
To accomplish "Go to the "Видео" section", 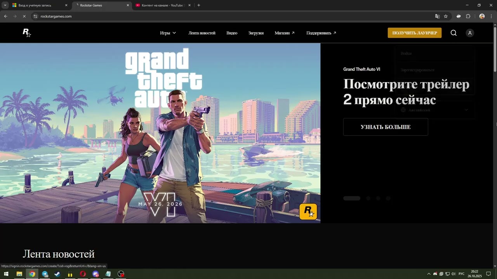I will 232,33.
